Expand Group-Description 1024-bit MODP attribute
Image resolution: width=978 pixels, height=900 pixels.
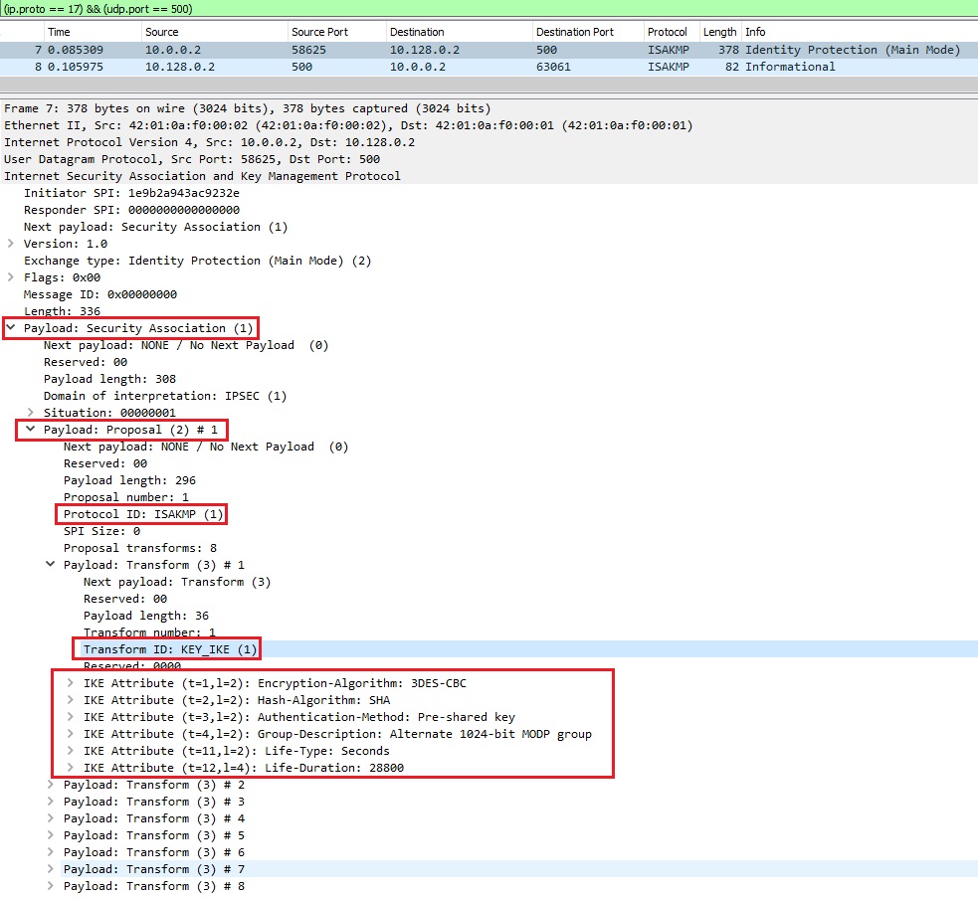click(71, 734)
